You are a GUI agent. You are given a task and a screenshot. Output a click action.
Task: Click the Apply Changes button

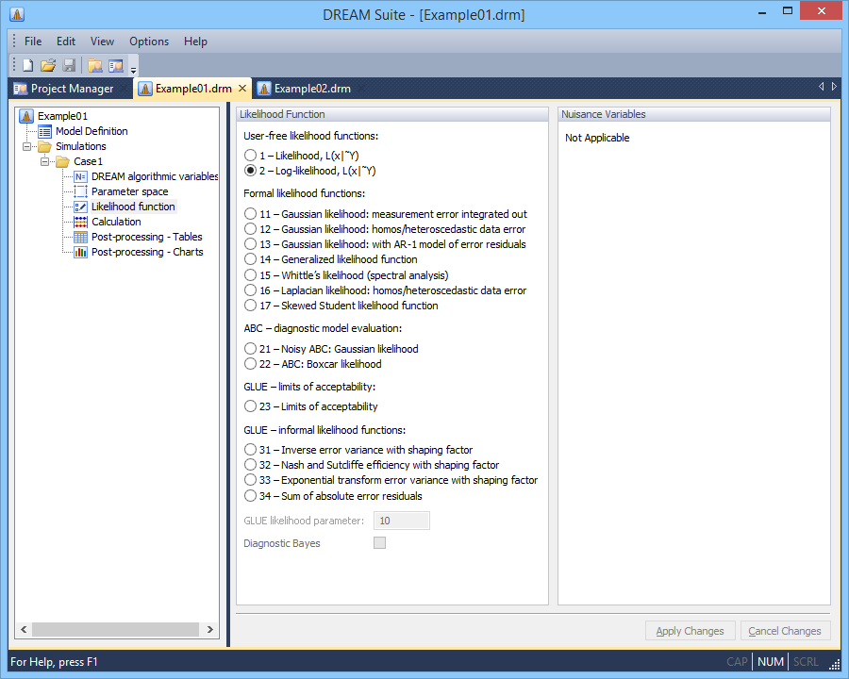[x=690, y=631]
